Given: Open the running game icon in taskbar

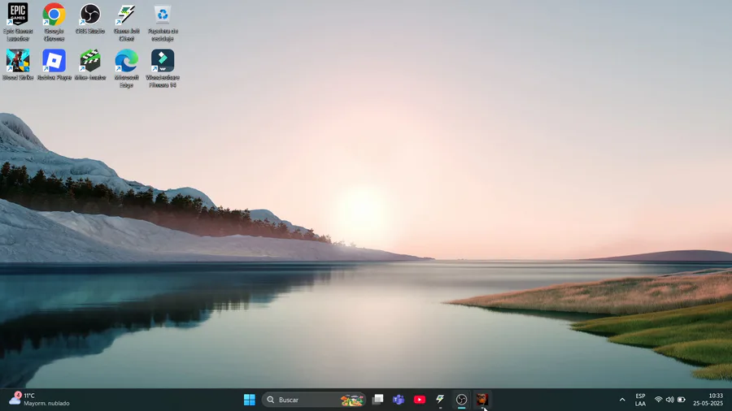Looking at the screenshot, I should 481,400.
